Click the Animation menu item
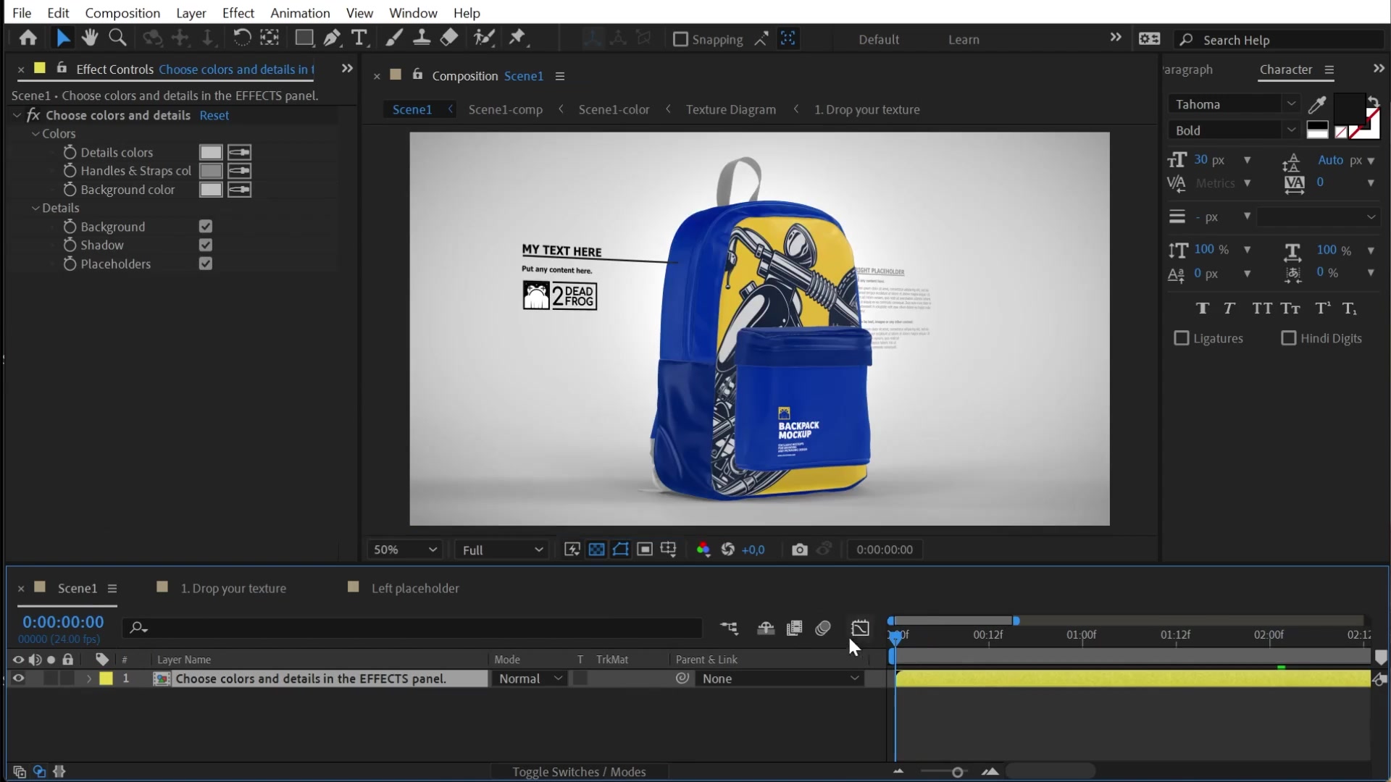Image resolution: width=1391 pixels, height=782 pixels. [300, 12]
